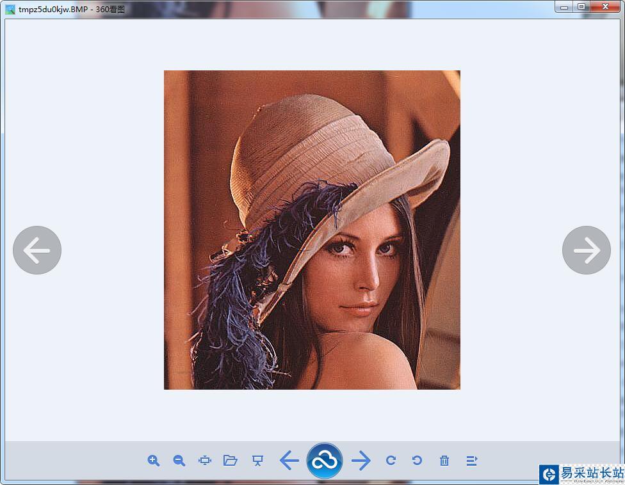Go to previous image via bottom toolbar arrow
This screenshot has width=625, height=485.
click(289, 461)
